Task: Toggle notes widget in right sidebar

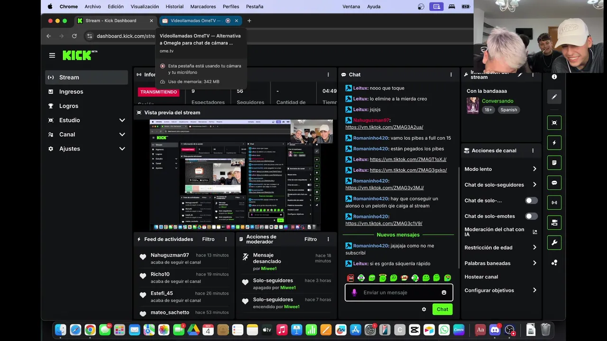Action: (554, 163)
